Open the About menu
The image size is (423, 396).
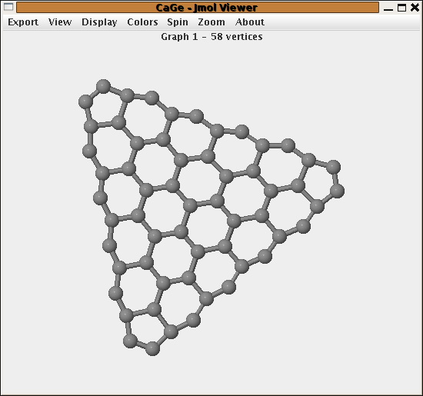250,22
